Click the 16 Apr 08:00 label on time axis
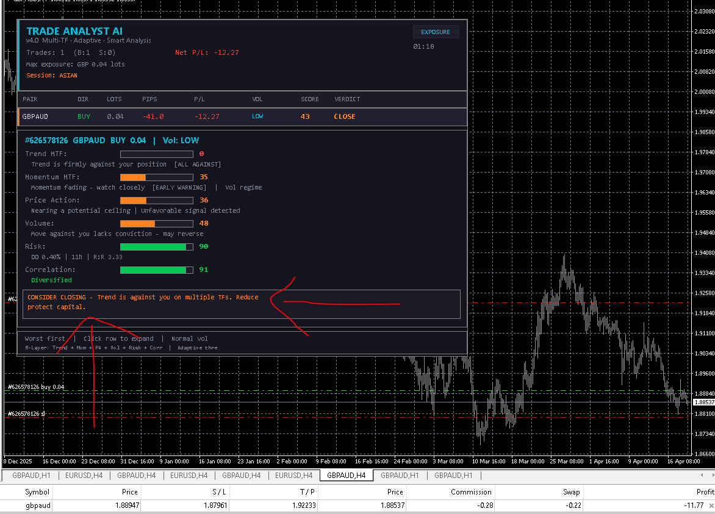 point(683,461)
